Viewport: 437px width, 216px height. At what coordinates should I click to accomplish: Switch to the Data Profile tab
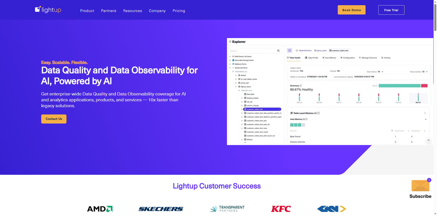coord(311,58)
